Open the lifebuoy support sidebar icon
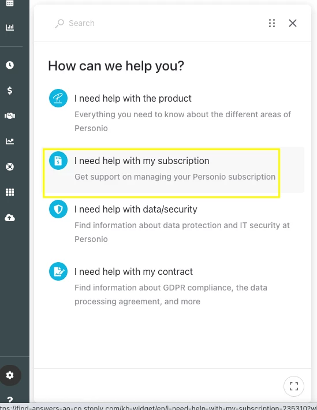 pos(10,166)
